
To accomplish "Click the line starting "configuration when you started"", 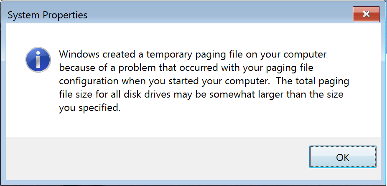I will tap(204, 82).
